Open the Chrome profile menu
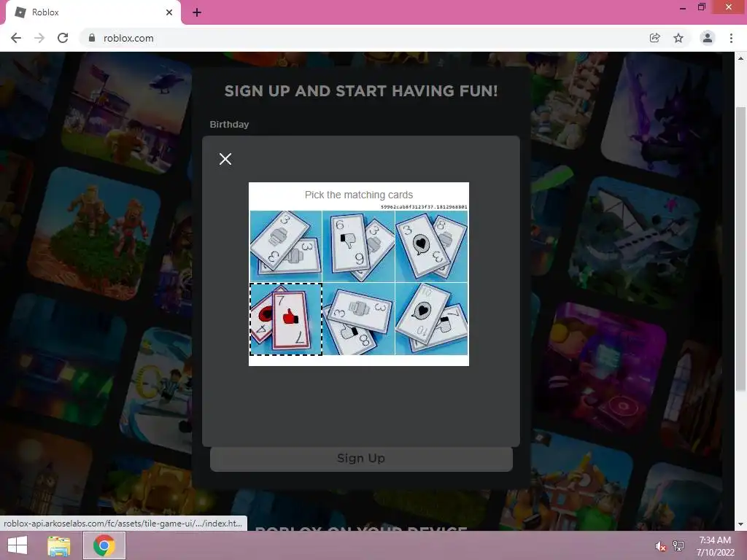Image resolution: width=747 pixels, height=560 pixels. pos(708,38)
